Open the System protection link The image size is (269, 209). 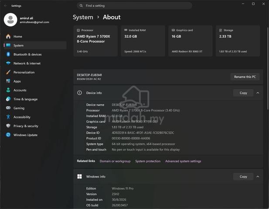coord(148,161)
